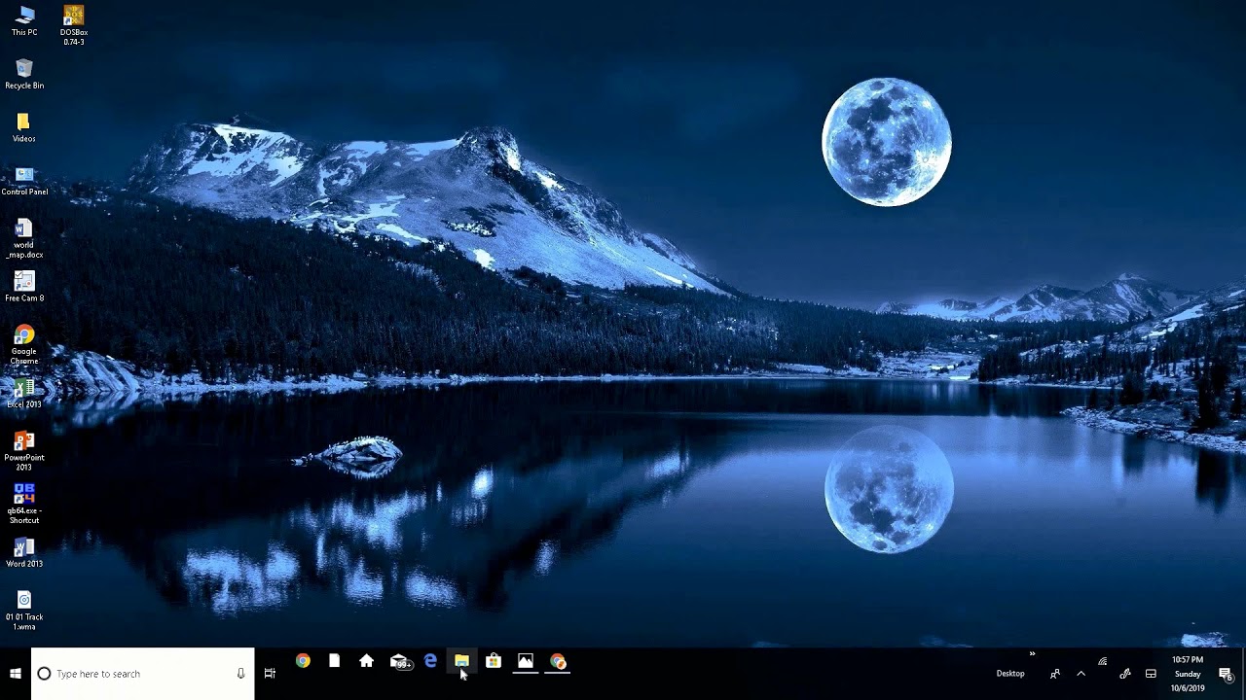Open the People icon on the taskbar
The image size is (1246, 700).
tap(1055, 674)
